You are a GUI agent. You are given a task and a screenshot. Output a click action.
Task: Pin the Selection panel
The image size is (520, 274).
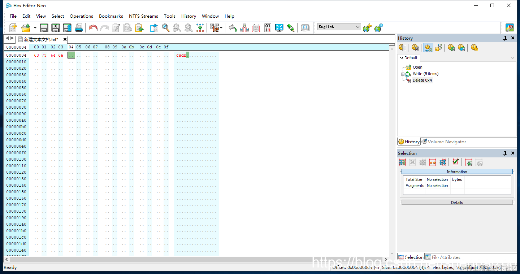coord(505,153)
